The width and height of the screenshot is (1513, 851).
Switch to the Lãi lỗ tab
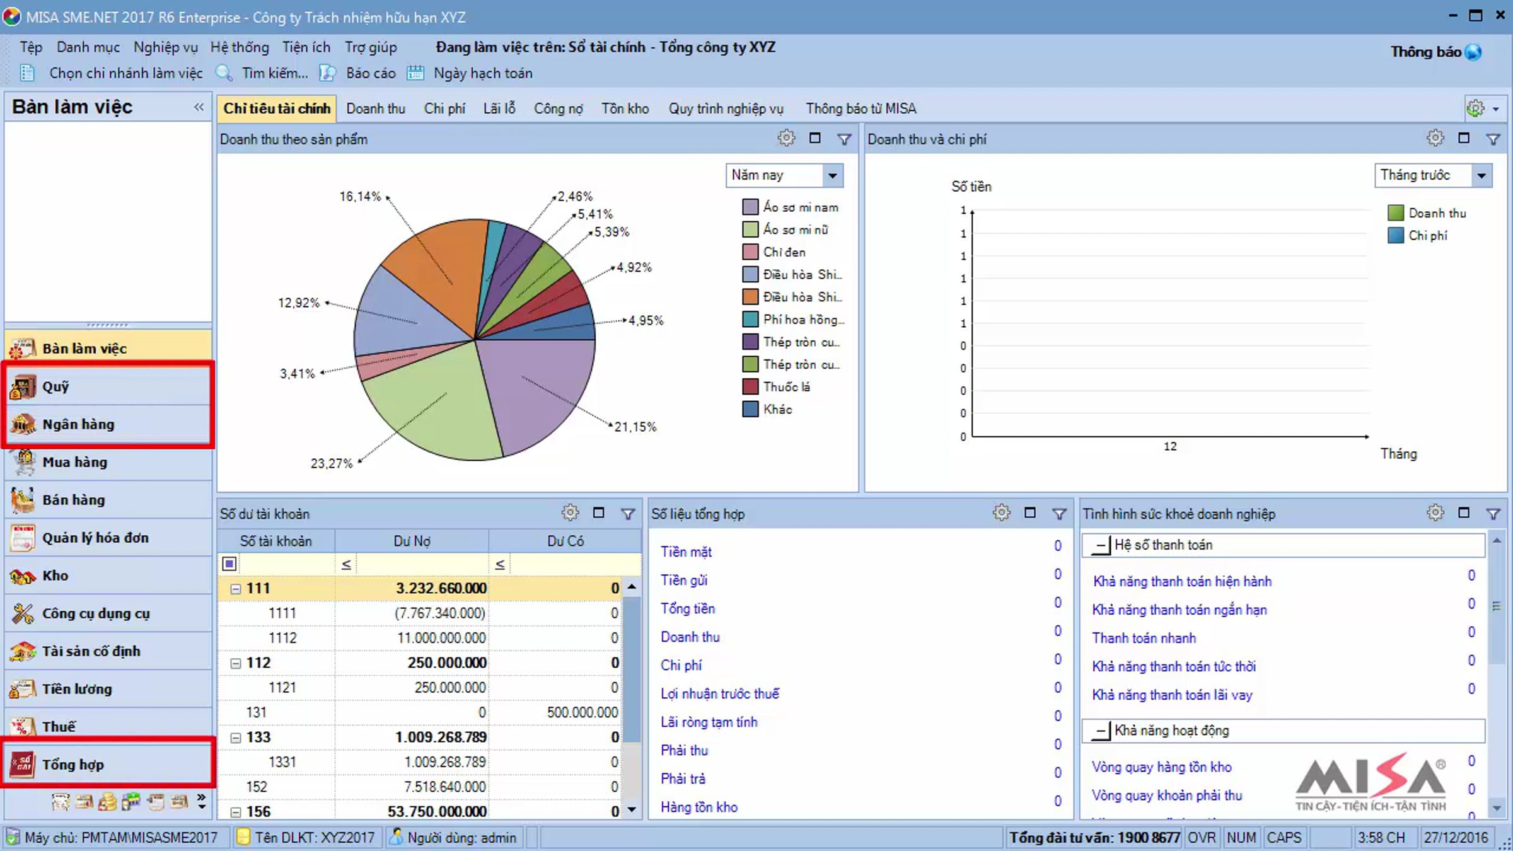click(x=499, y=108)
